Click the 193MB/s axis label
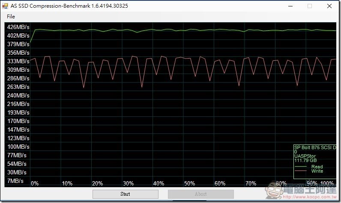Image resolution: width=341 pixels, height=203 pixels. tap(18, 112)
